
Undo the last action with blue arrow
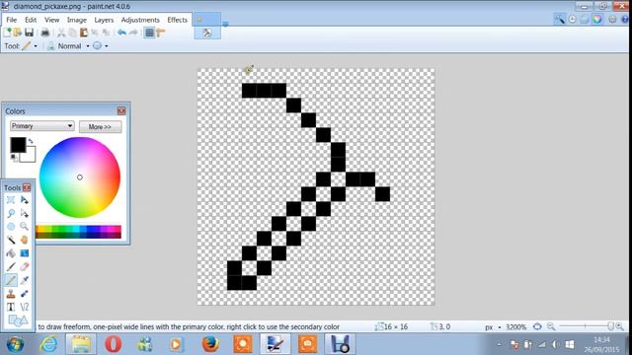pos(121,33)
